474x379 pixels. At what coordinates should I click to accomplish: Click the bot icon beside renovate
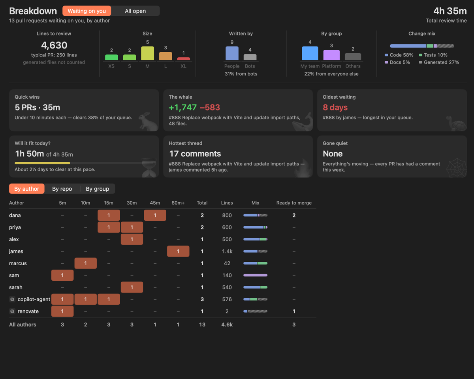tap(12, 311)
